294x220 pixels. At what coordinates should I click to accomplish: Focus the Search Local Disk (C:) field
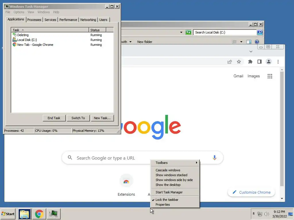(x=225, y=32)
